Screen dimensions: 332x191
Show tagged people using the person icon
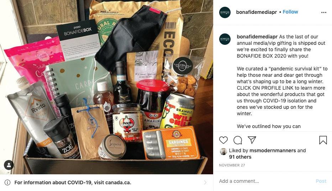9,165
